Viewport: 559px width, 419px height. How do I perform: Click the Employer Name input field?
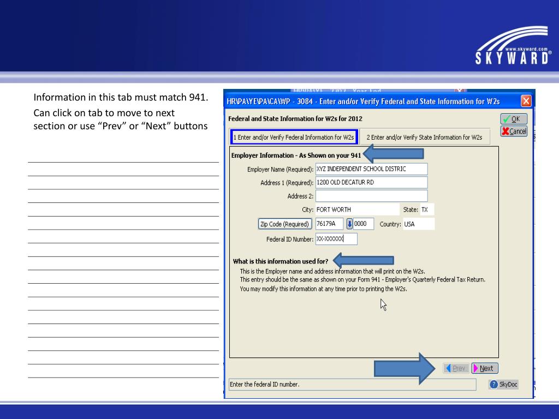(x=371, y=169)
